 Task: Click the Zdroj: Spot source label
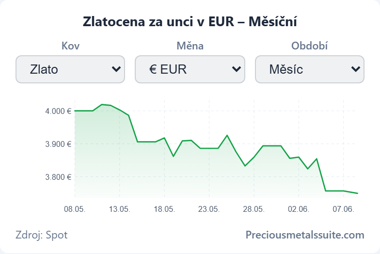pos(42,235)
